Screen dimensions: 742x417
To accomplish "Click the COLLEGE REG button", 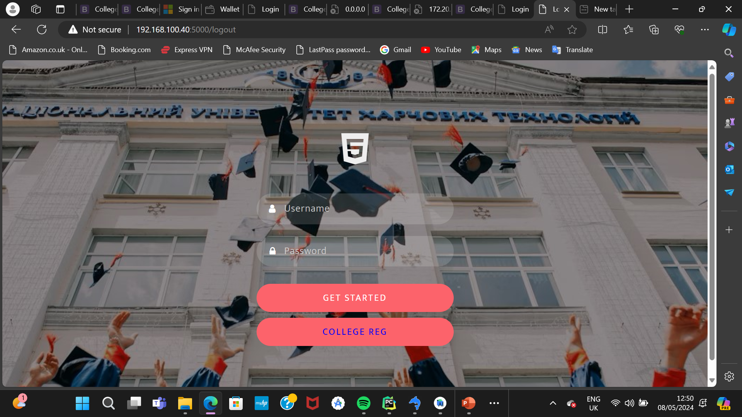I will 354,332.
